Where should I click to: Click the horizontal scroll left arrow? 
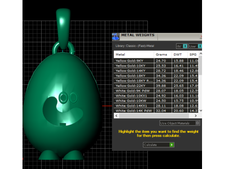pos(116,115)
